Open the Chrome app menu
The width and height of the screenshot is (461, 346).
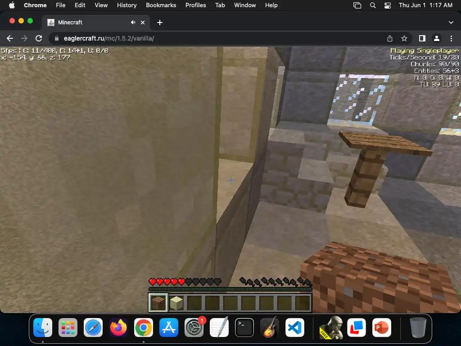(x=35, y=5)
